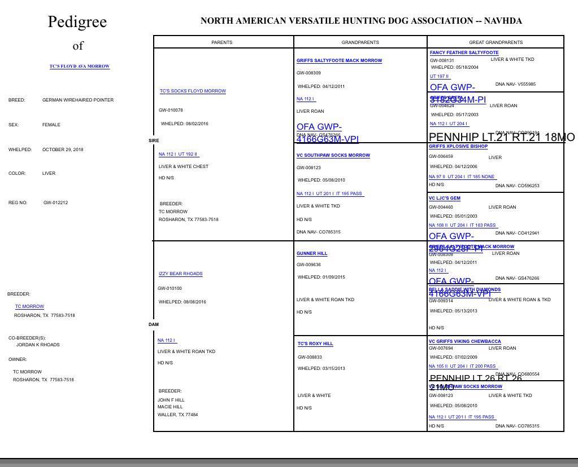Open VC SOUTHPAW SOCKS MORROW link in Grandparents column
Viewport: 578px width, 467px height.
tap(333, 155)
